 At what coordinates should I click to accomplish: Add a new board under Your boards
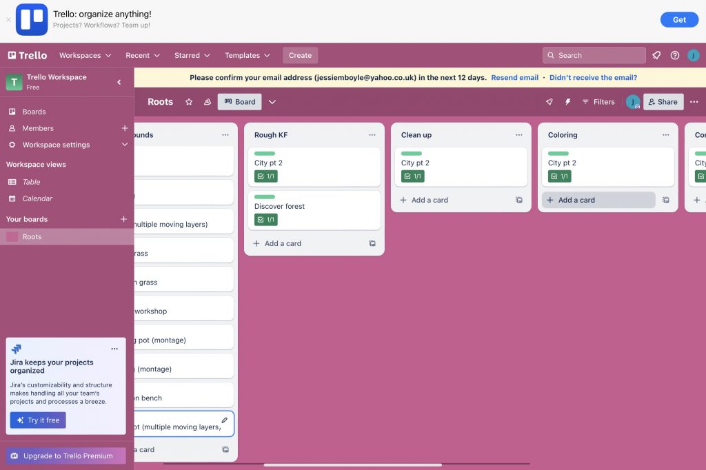pyautogui.click(x=123, y=219)
